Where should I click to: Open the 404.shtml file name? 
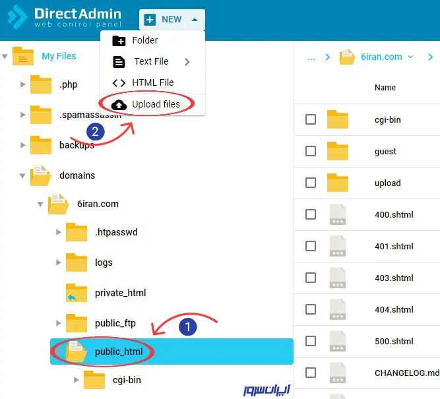point(394,309)
